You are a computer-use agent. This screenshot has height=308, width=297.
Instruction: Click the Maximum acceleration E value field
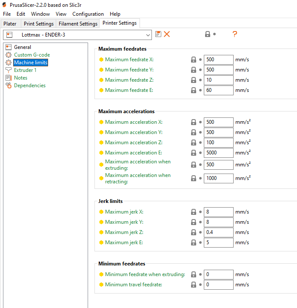(219, 153)
